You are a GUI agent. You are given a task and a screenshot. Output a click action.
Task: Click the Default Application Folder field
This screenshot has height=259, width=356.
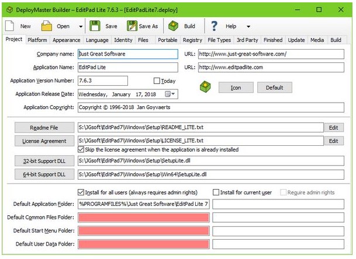click(144, 204)
